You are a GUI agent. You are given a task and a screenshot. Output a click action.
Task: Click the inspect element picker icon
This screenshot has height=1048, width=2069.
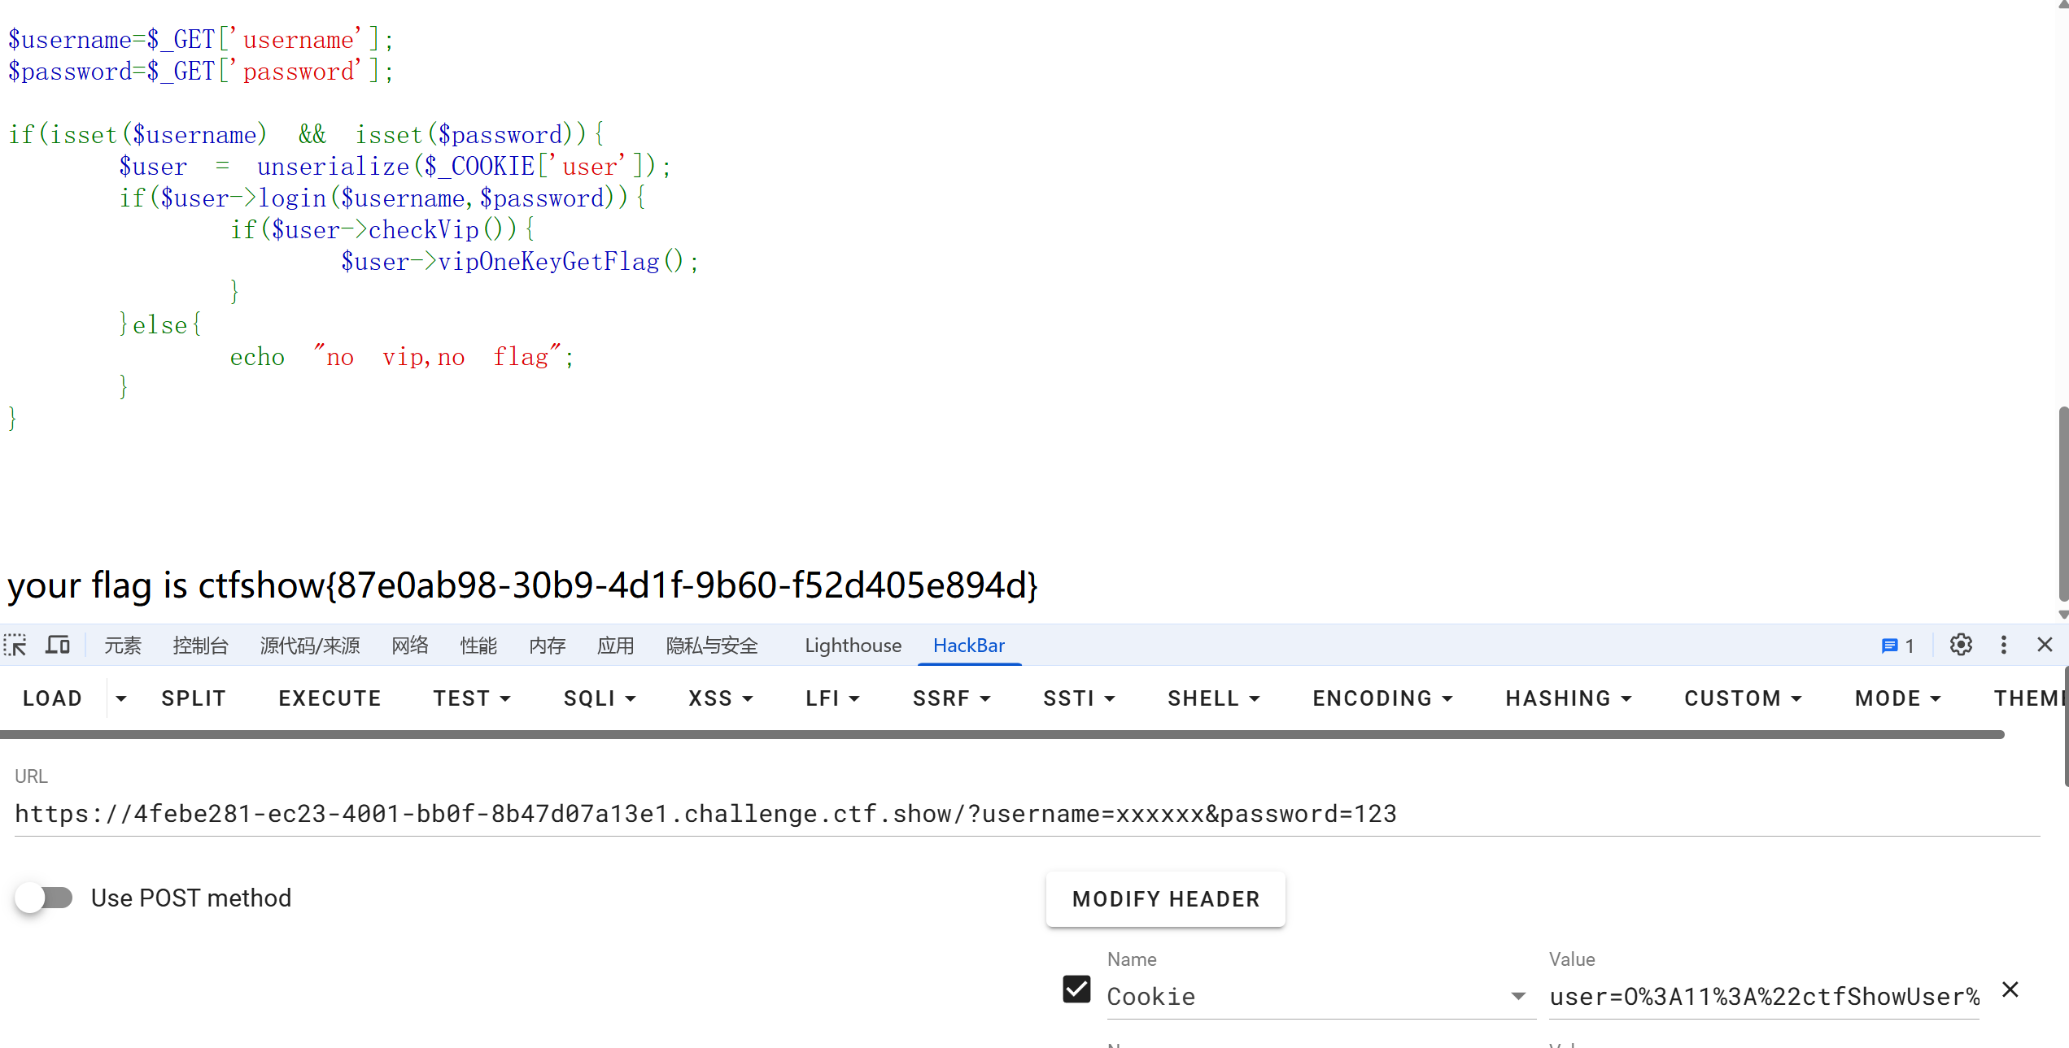[15, 646]
